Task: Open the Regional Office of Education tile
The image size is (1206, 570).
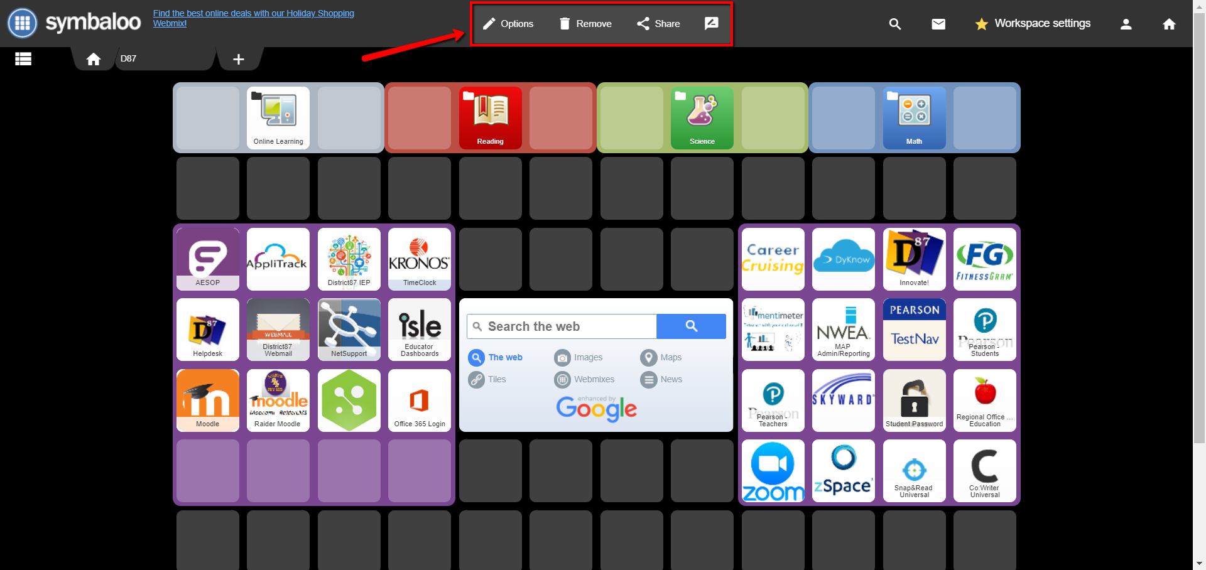Action: click(x=985, y=400)
